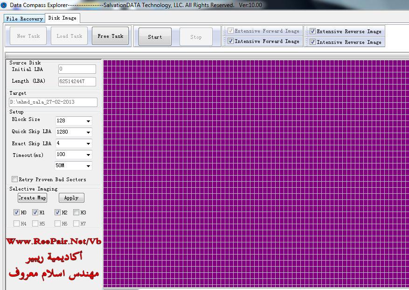Open the Exact Skip LBA dropdown
Viewport: 409px width, 290px height.
click(x=88, y=143)
